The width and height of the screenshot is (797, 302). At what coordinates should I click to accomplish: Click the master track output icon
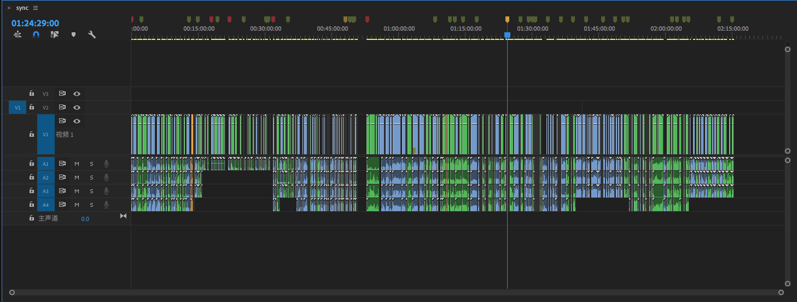pyautogui.click(x=123, y=216)
